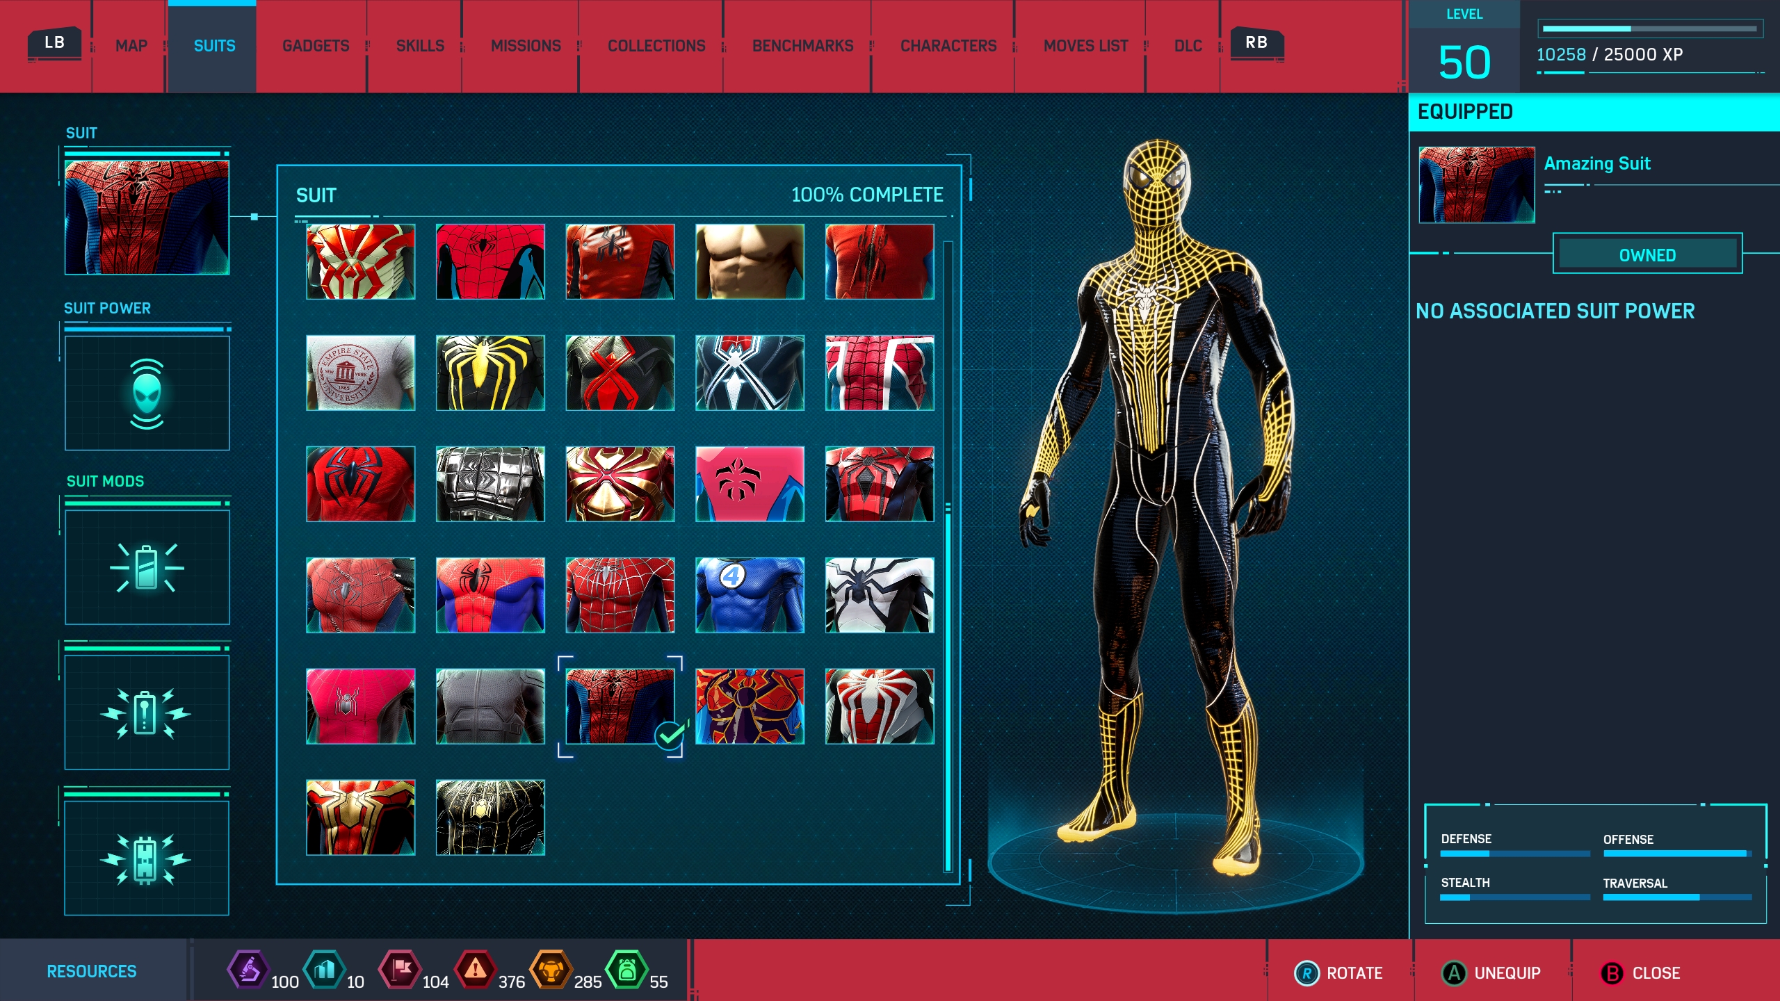1780x1001 pixels.
Task: Open the equipped suit slot thumbnail
Action: [147, 217]
